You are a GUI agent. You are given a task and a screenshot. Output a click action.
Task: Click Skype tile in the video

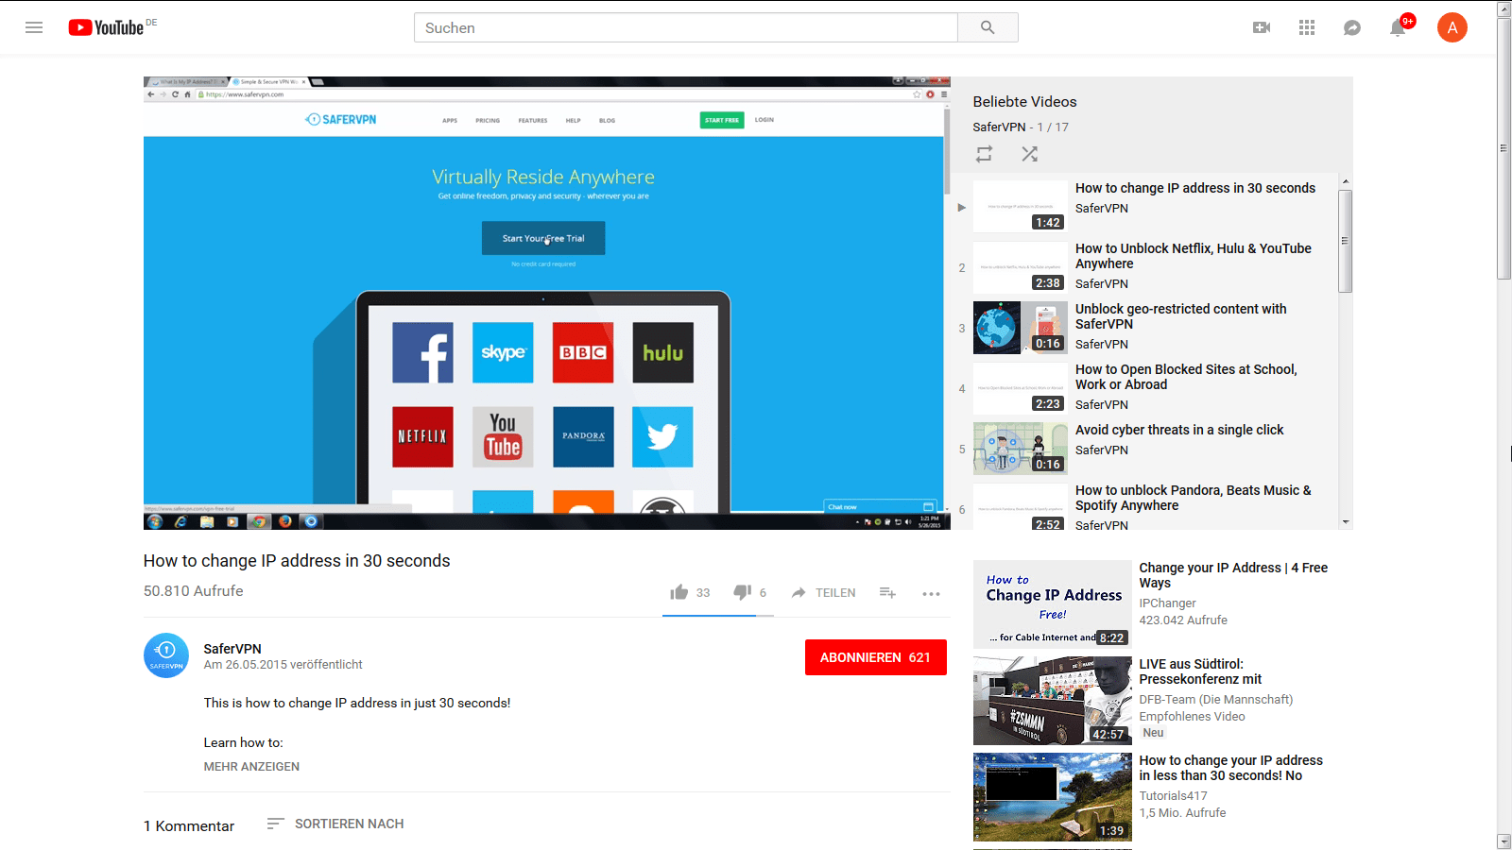[503, 352]
